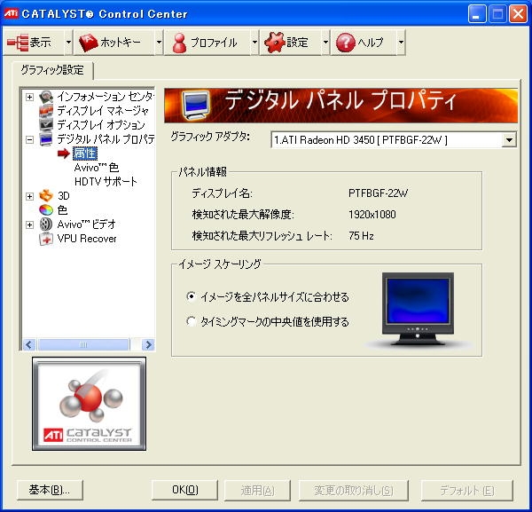
Task: Switch to the グラフィック設定 tab
Action: [x=52, y=70]
